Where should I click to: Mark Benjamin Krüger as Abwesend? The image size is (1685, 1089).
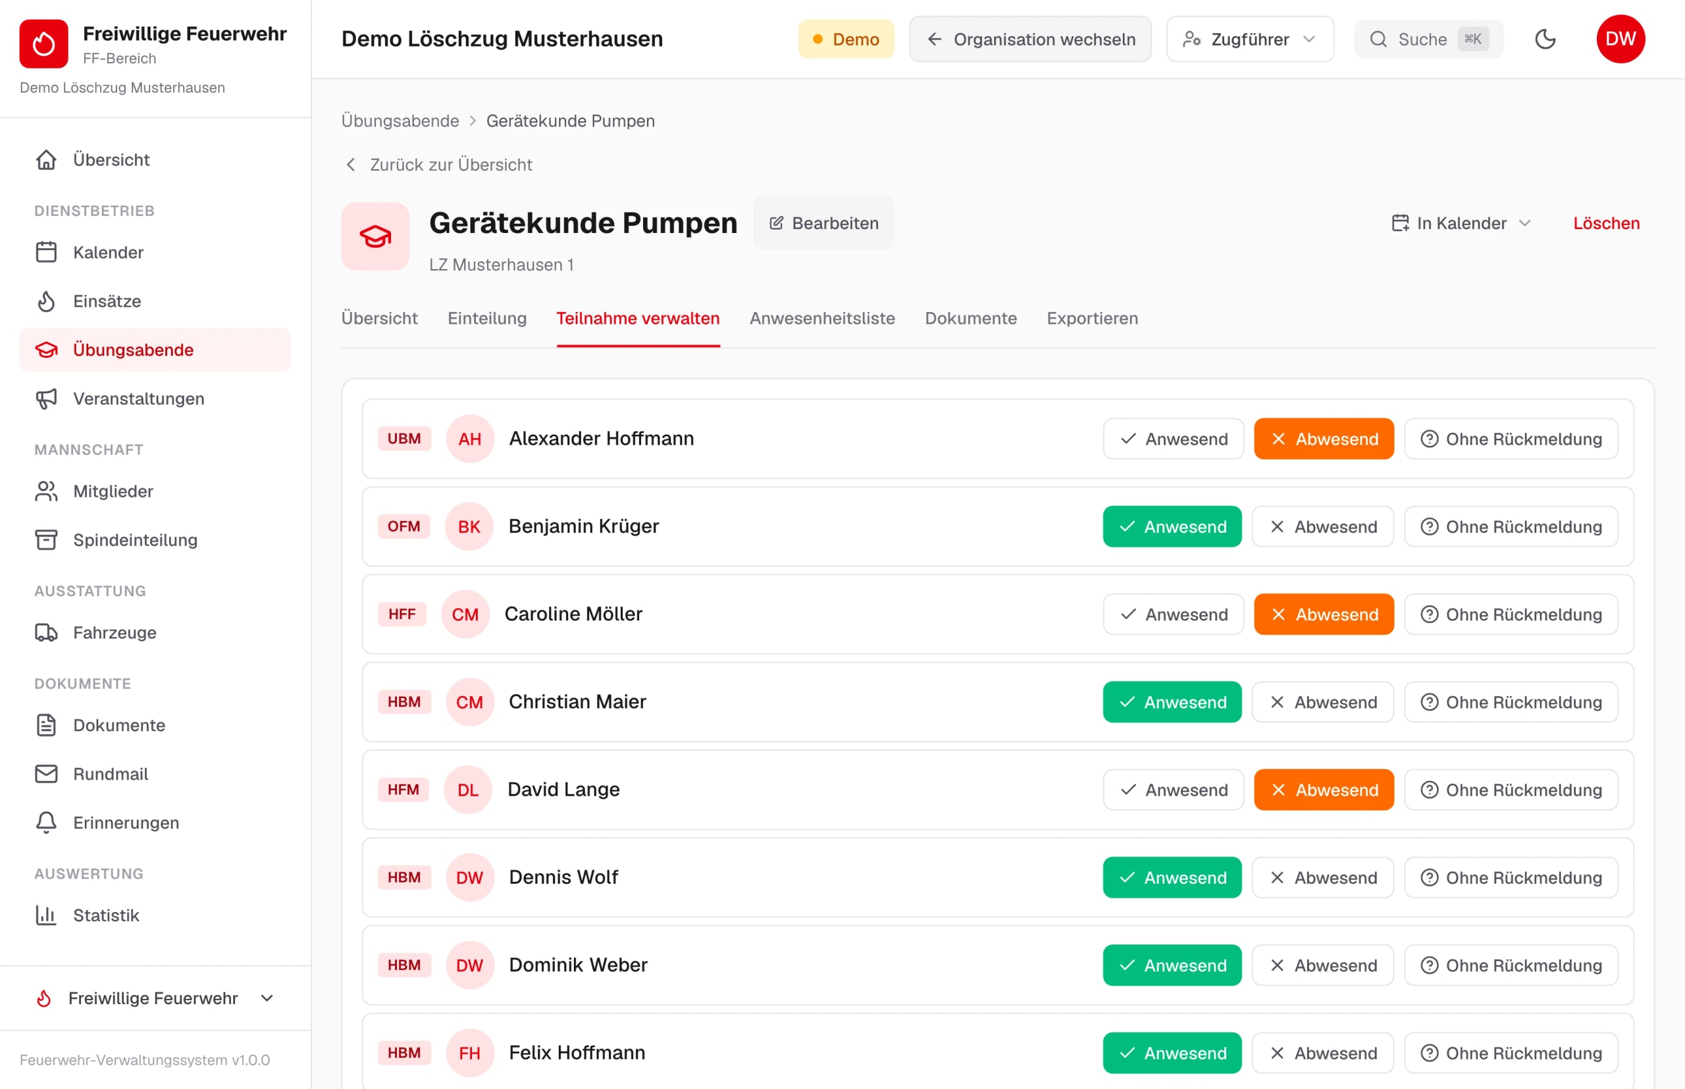click(x=1323, y=526)
